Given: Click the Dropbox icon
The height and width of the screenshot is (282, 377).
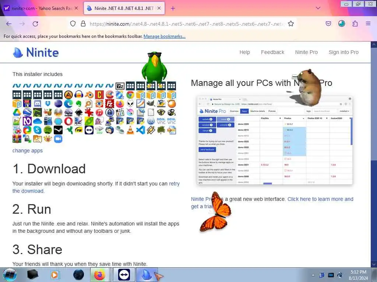Looking at the screenshot, I should pos(47,104).
